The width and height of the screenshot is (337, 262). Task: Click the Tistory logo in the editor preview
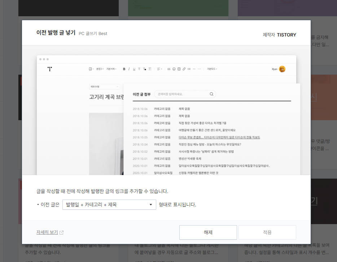[x=50, y=69]
